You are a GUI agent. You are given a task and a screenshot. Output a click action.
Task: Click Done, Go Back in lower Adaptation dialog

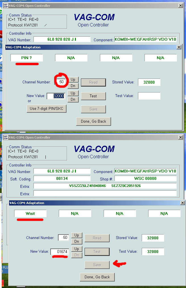97,277
